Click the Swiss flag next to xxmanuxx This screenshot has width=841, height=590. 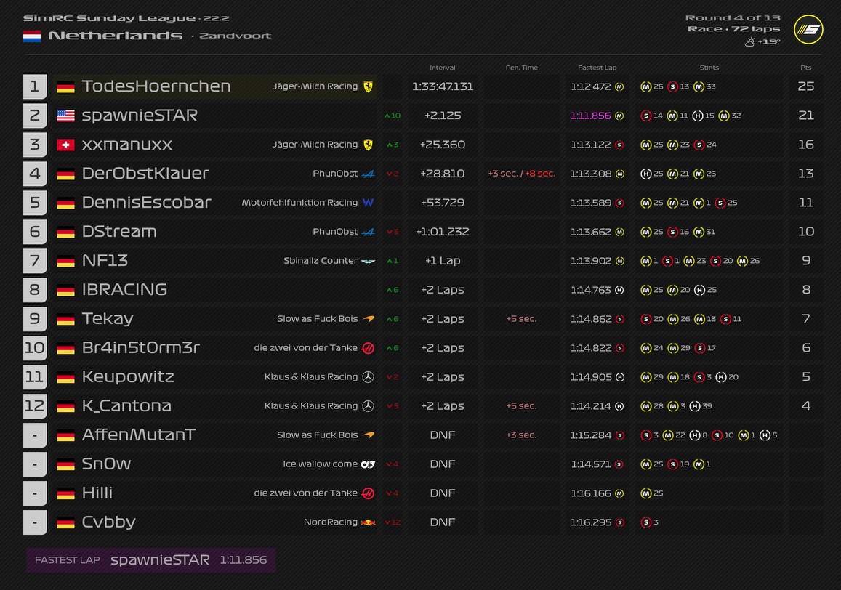pos(66,145)
